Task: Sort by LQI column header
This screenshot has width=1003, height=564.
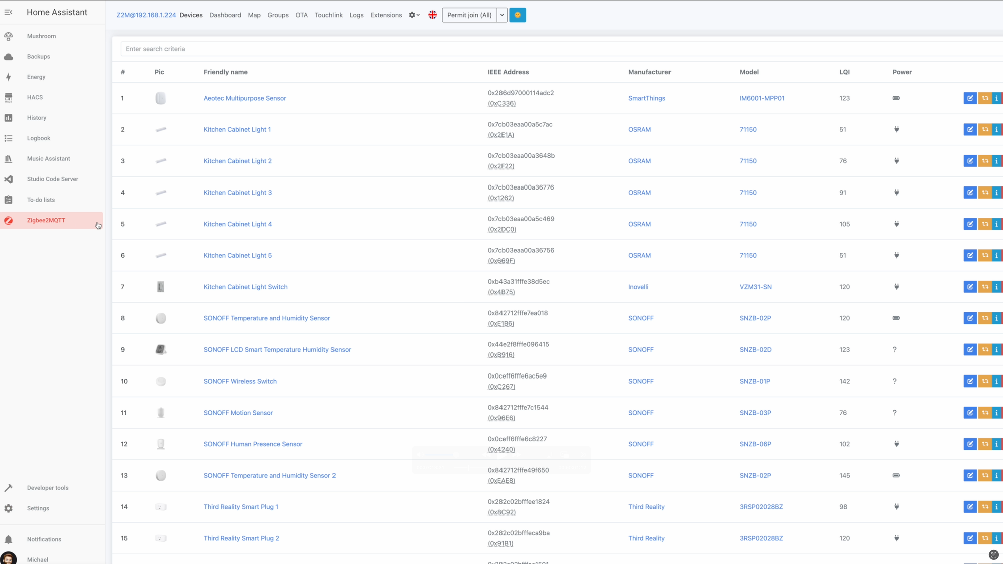Action: pos(844,72)
